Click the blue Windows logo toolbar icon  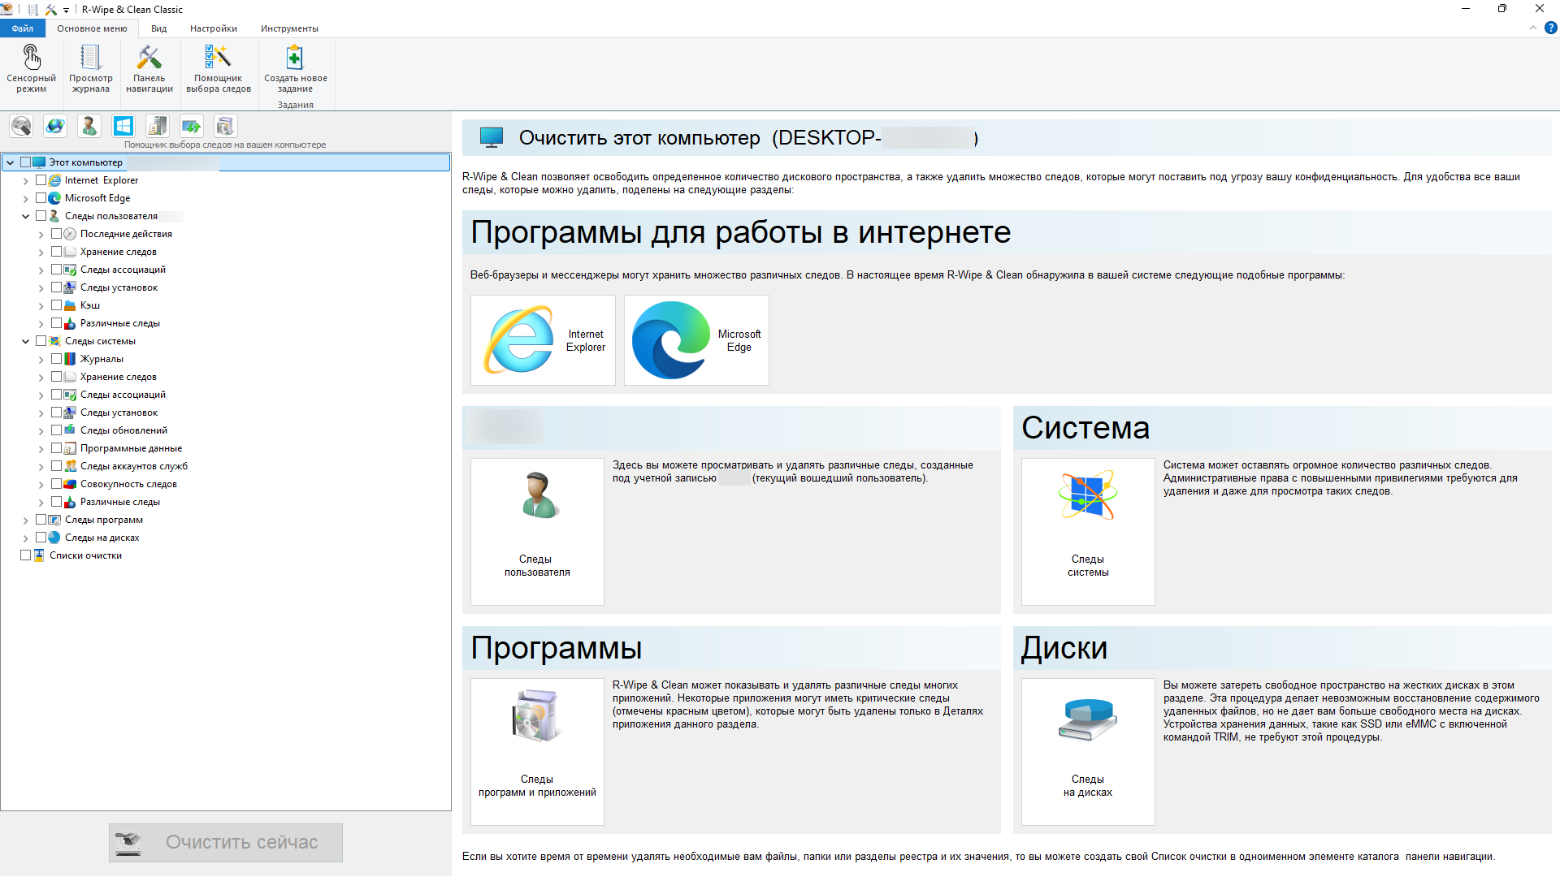(x=123, y=126)
